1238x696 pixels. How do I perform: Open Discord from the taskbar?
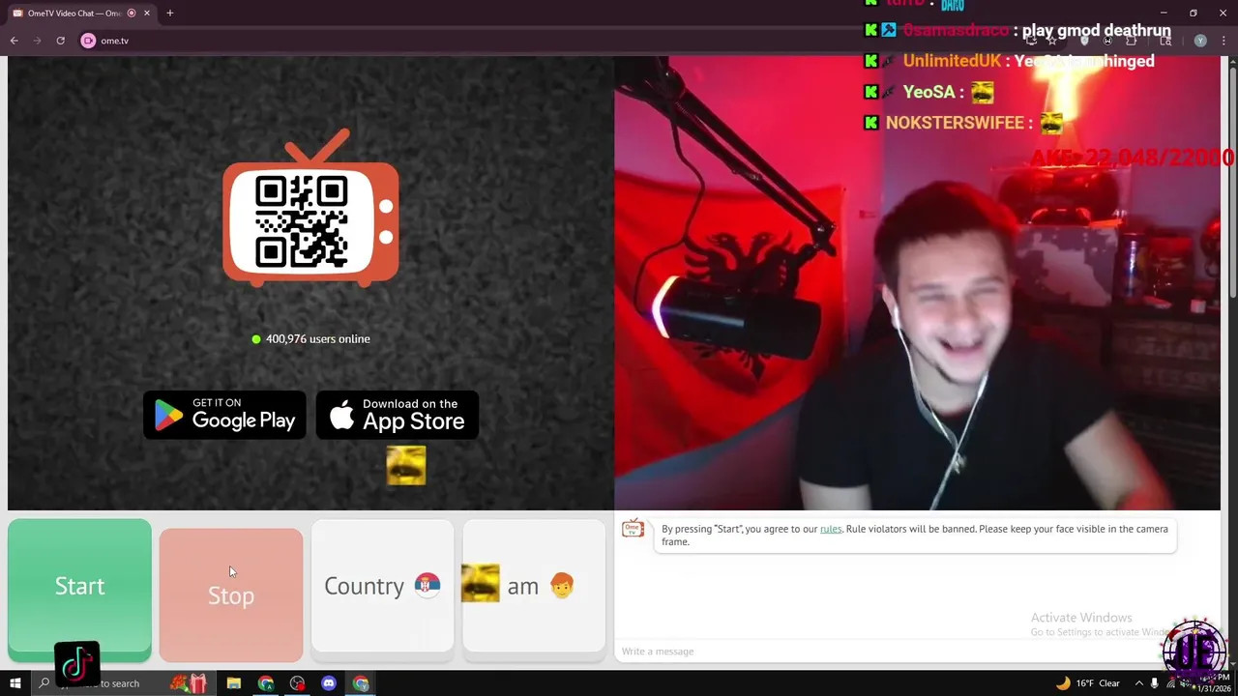click(329, 683)
